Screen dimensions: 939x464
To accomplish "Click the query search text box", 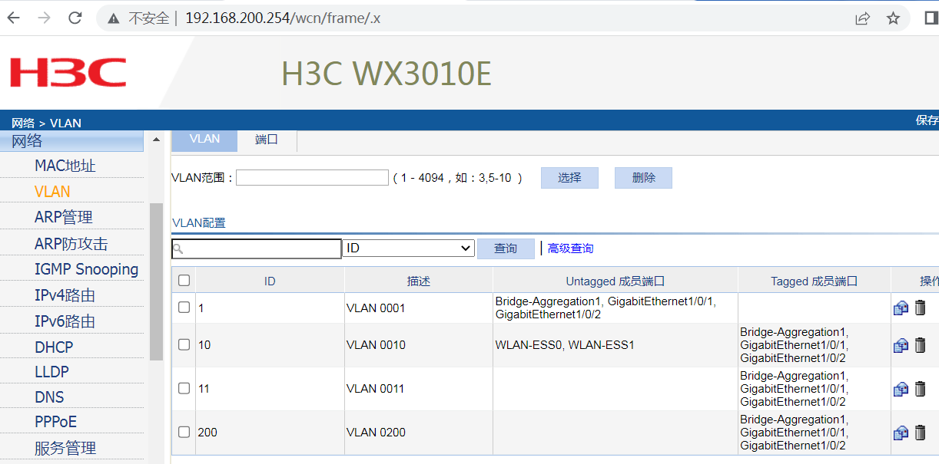I will [257, 248].
